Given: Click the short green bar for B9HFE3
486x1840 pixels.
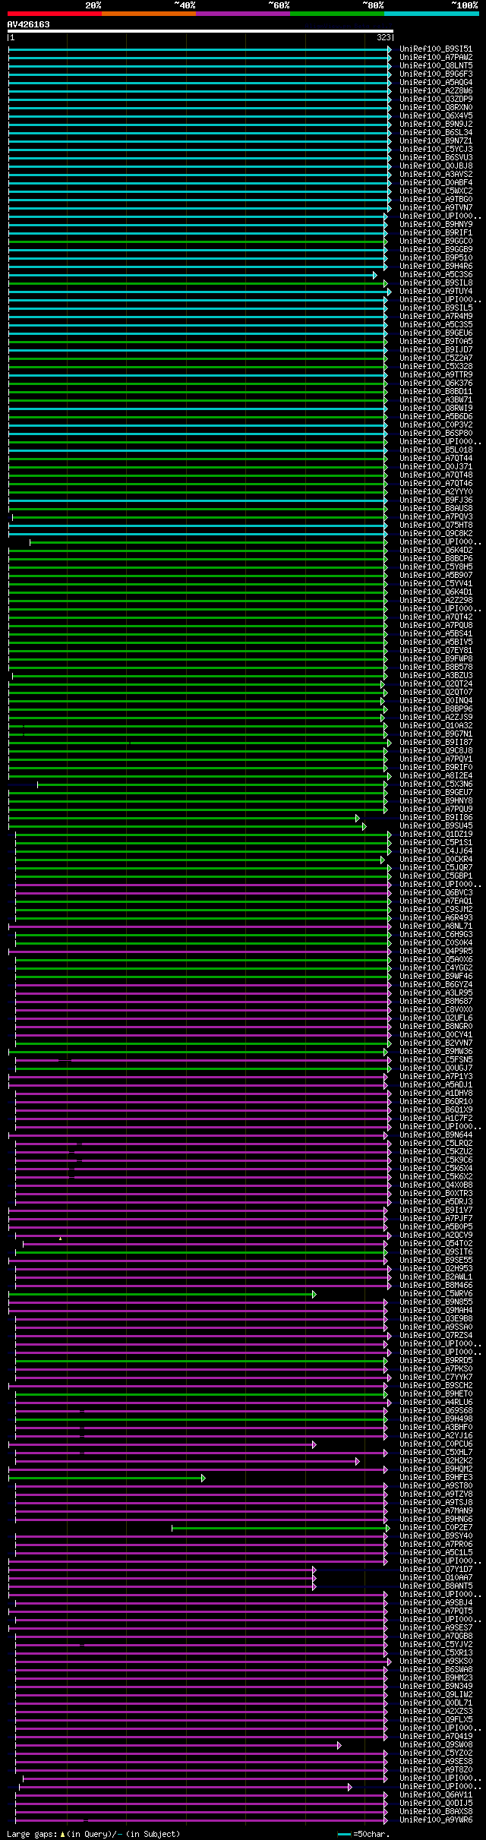Looking at the screenshot, I should (106, 1478).
